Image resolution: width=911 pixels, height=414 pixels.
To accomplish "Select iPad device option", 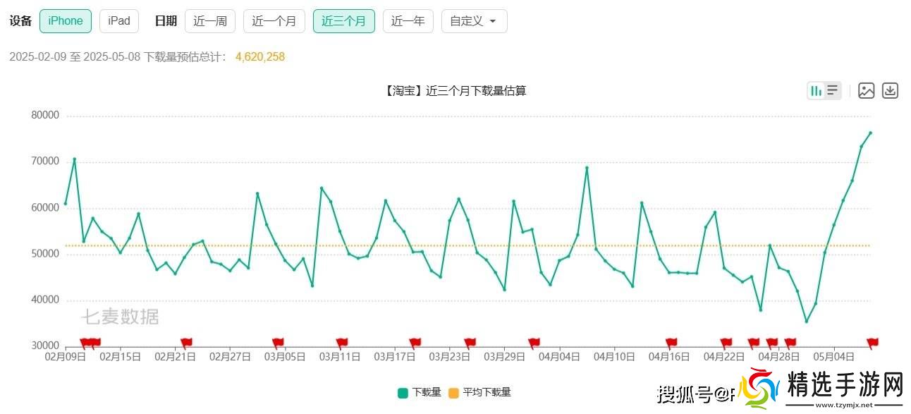I will (x=118, y=21).
